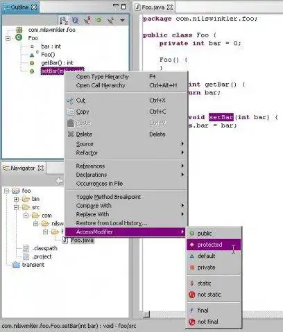Choose Restore from Local History
Viewport: 283px width, 332px height.
click(126, 223)
